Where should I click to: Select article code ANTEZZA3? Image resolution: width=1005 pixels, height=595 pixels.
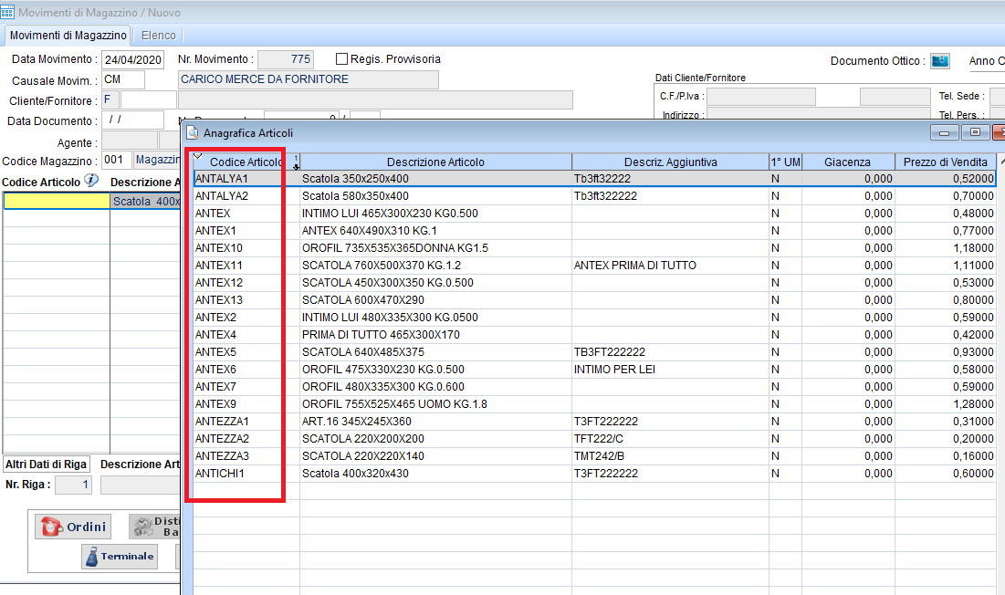point(222,455)
